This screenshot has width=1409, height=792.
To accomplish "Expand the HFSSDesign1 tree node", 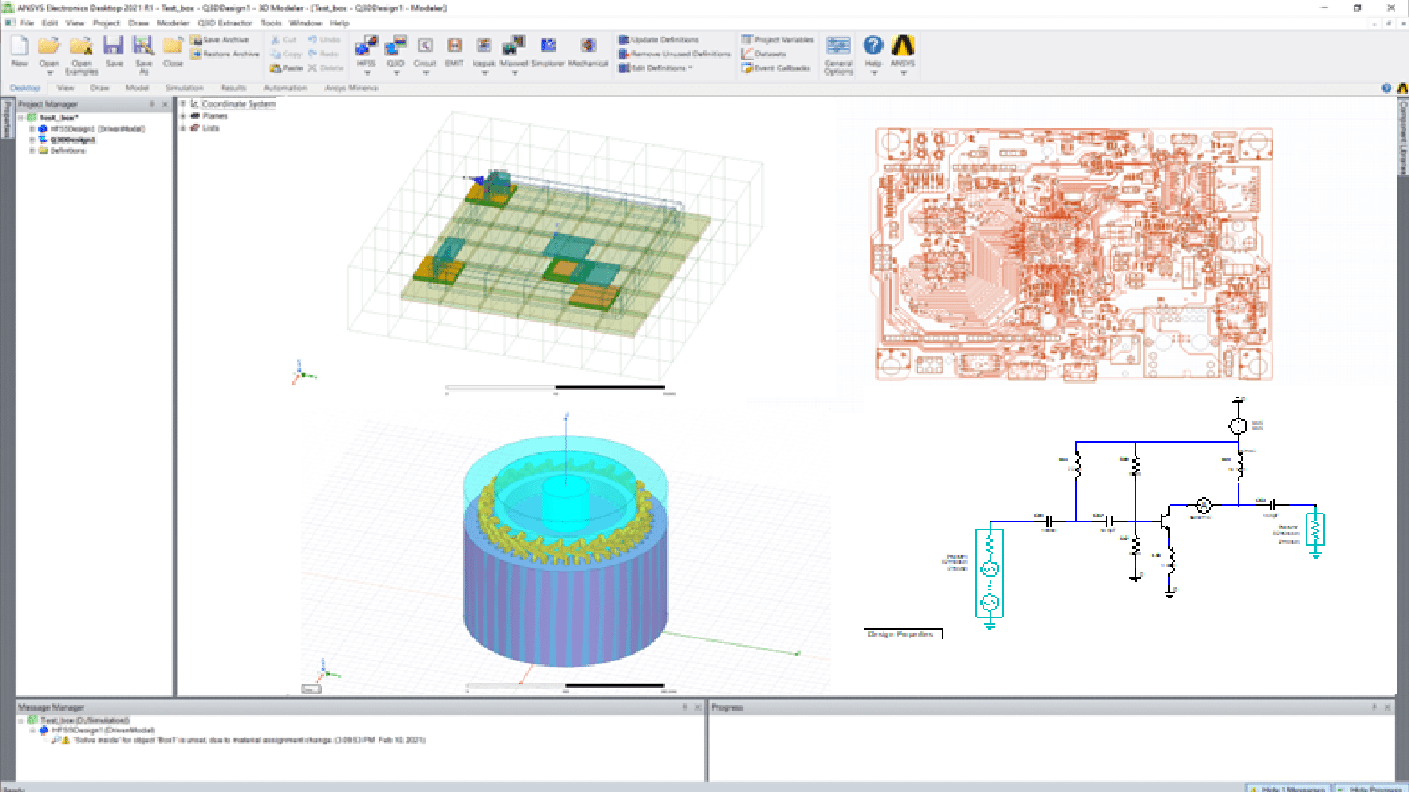I will click(x=32, y=129).
